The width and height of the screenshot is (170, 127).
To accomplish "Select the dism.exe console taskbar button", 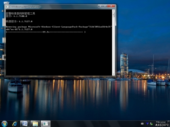I will pos(46,124).
